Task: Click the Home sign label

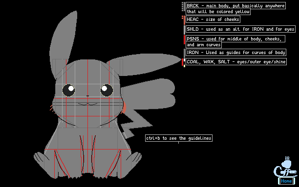Action: 286,181
